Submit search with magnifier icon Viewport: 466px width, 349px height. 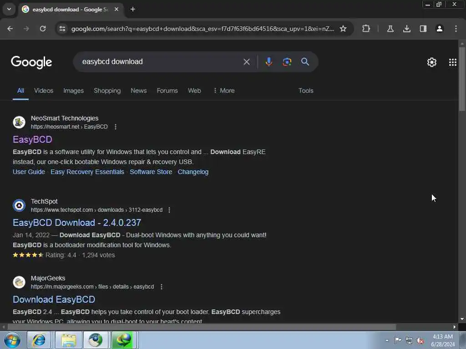point(305,62)
